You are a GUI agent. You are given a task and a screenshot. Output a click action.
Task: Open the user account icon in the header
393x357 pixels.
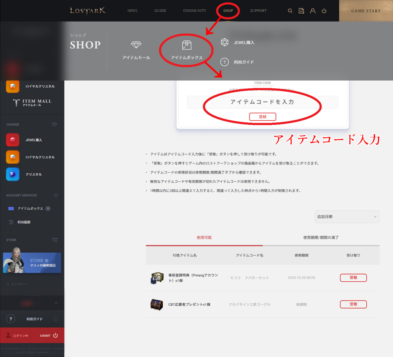coord(312,11)
